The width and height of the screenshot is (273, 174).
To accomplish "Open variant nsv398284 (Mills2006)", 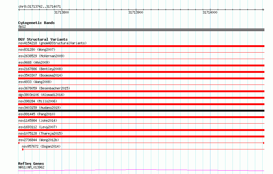I will [38, 101].
